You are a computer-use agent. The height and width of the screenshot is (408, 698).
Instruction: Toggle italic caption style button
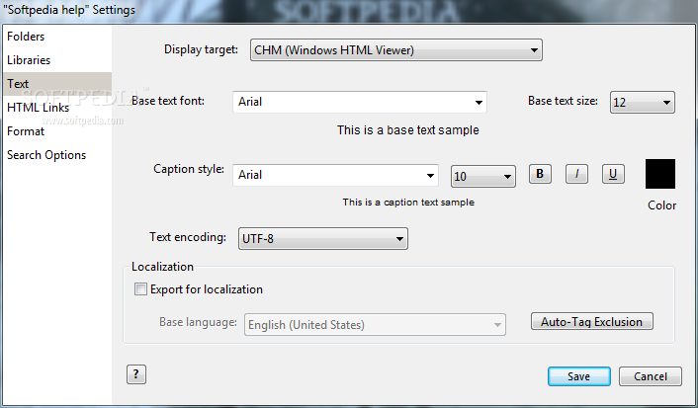pos(576,174)
